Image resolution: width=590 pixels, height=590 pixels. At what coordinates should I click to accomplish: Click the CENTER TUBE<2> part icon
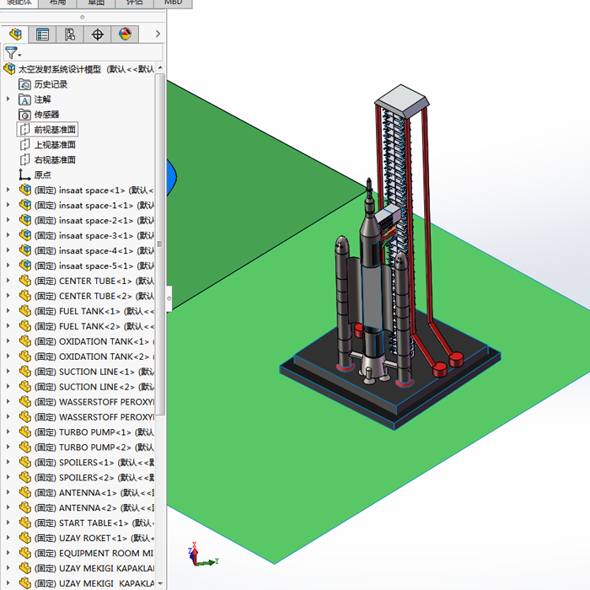tap(25, 296)
